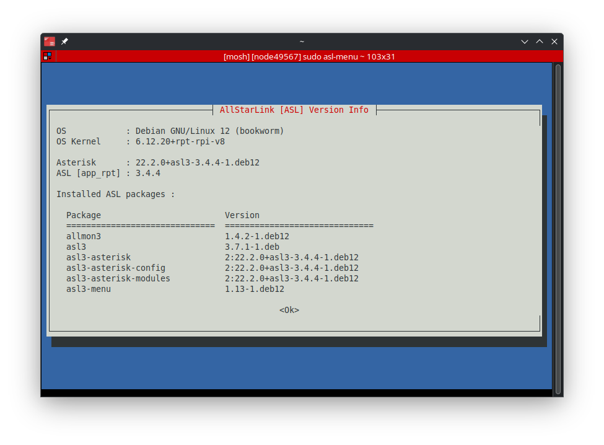Viewport: 604px width, 445px height.
Task: Click the 'ASL [app_rpt]' label
Action: pyautogui.click(x=88, y=174)
